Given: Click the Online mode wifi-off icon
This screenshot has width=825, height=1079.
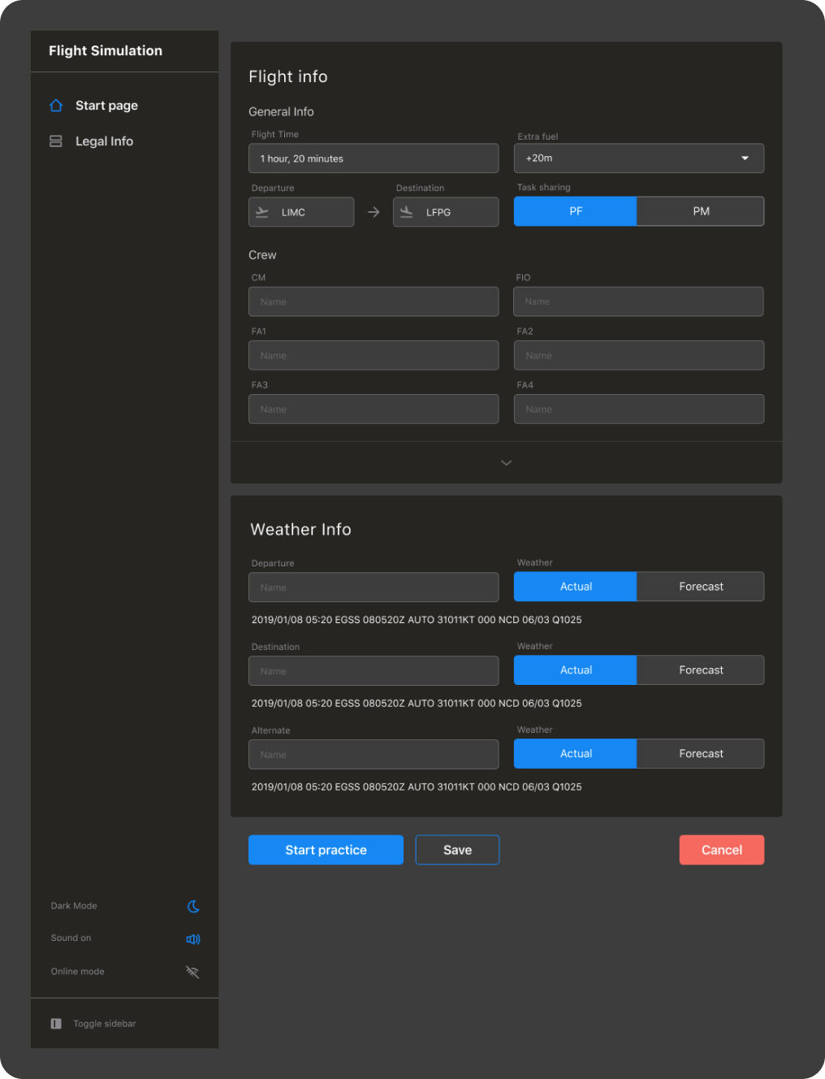Looking at the screenshot, I should [x=192, y=972].
